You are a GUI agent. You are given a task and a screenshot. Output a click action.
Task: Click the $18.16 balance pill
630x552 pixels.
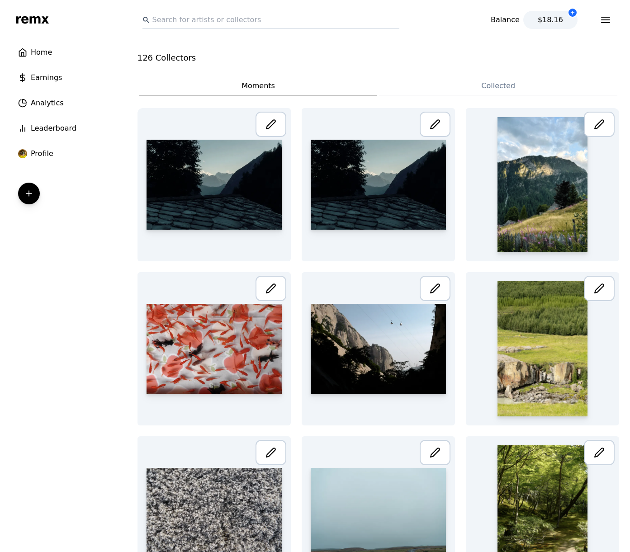click(x=549, y=20)
